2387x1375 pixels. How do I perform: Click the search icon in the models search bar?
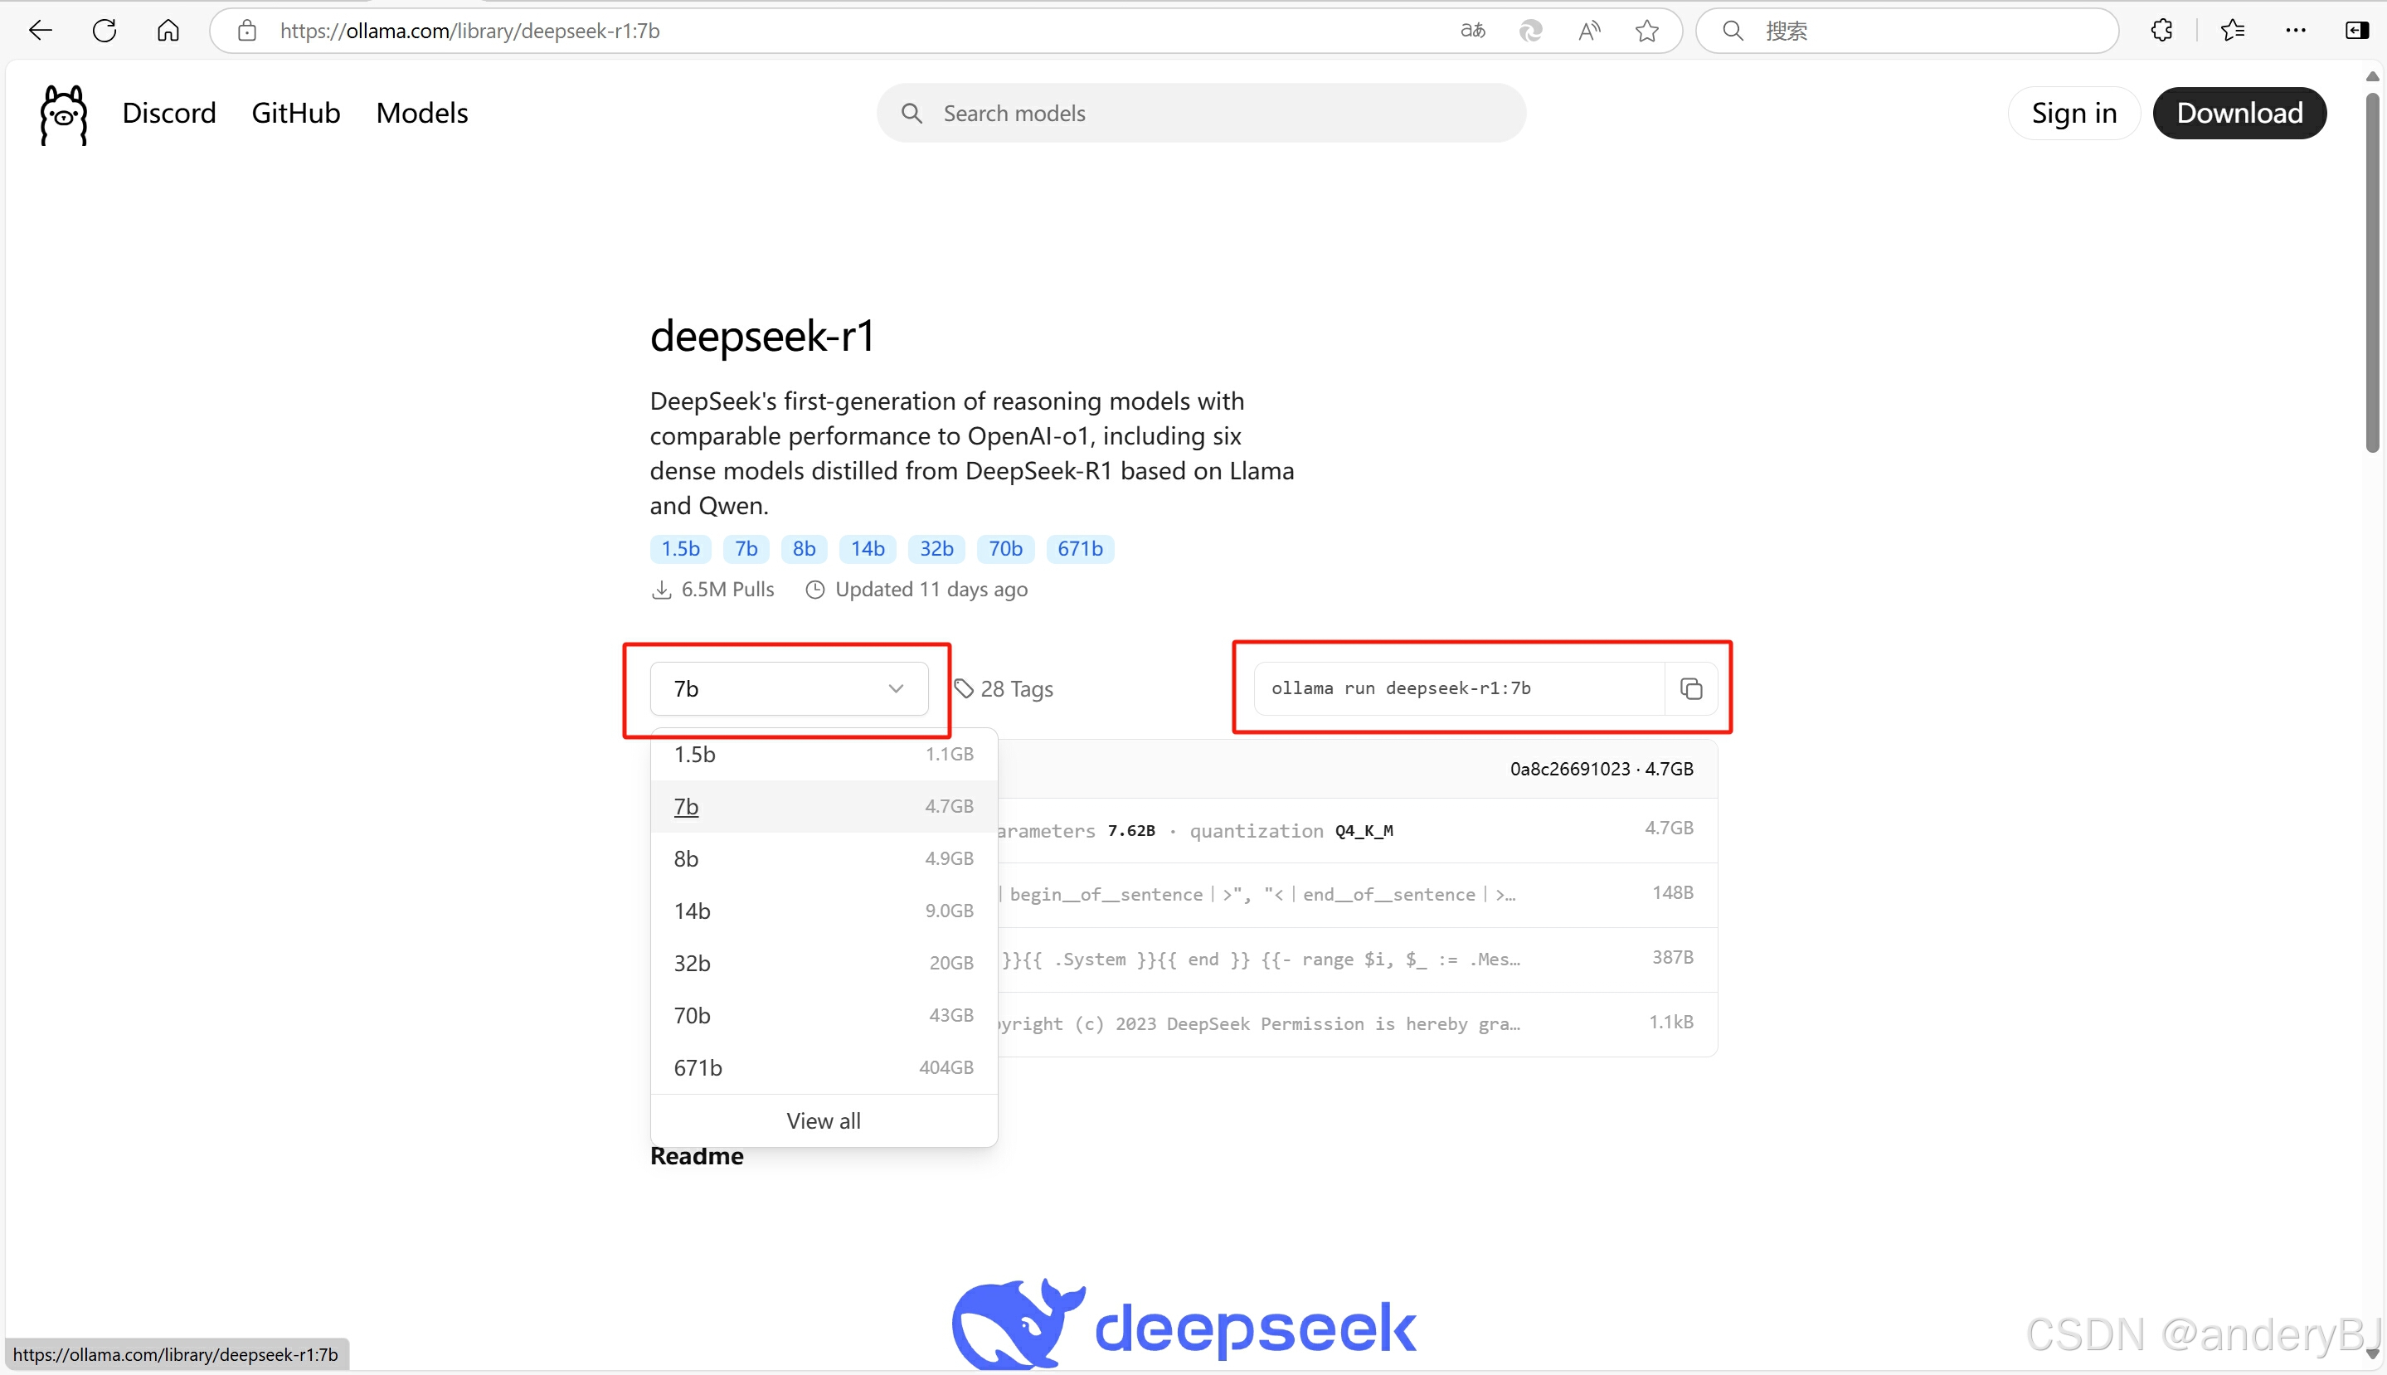click(912, 113)
